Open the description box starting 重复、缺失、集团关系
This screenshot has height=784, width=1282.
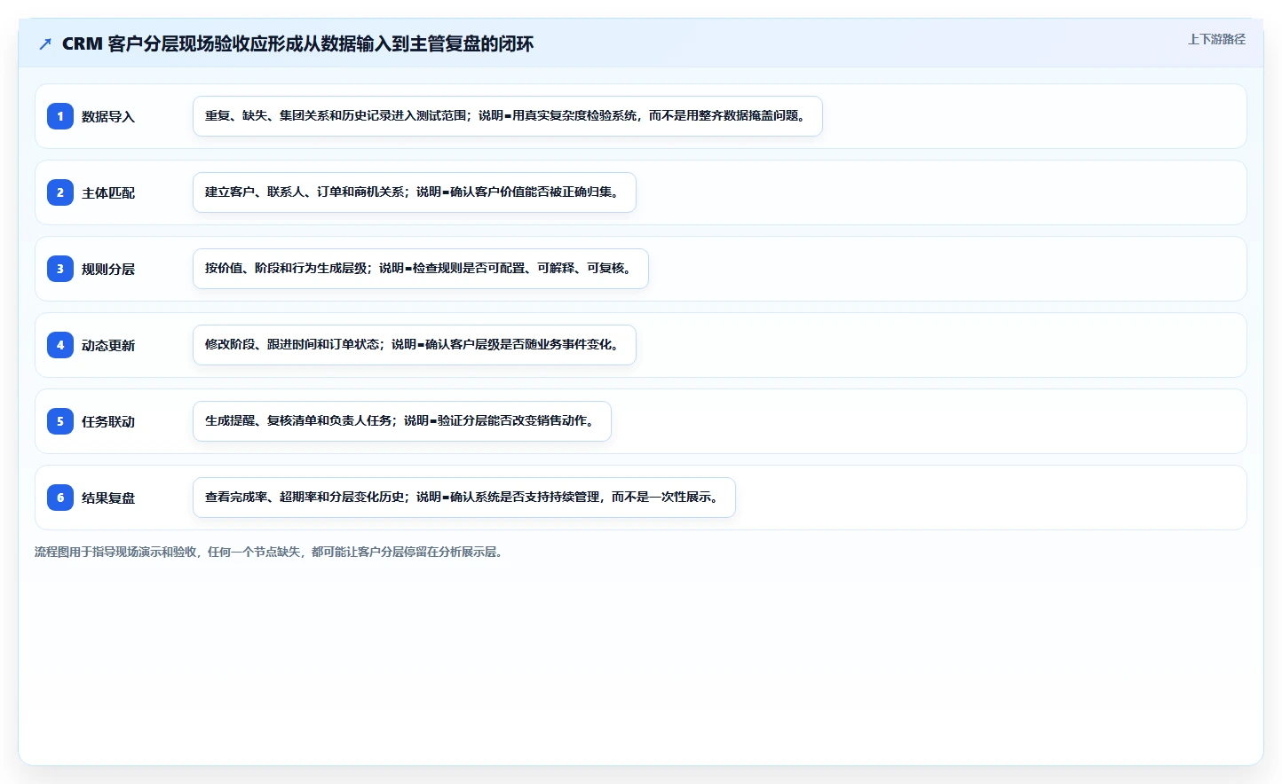click(508, 116)
